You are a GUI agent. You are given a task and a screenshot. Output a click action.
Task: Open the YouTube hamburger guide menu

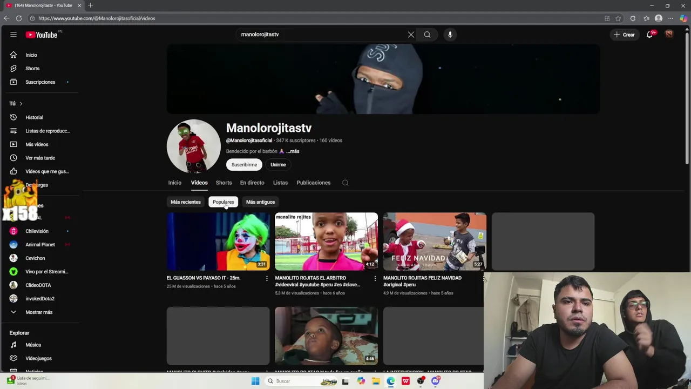13,35
